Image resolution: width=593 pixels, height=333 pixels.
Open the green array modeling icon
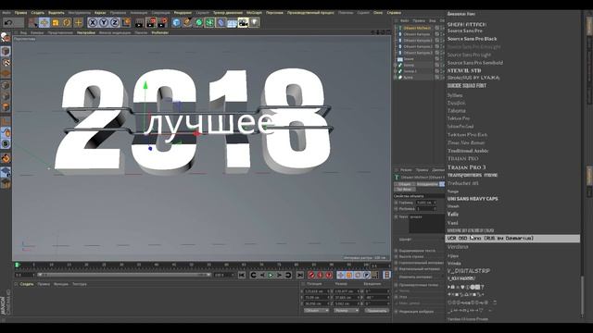click(209, 22)
